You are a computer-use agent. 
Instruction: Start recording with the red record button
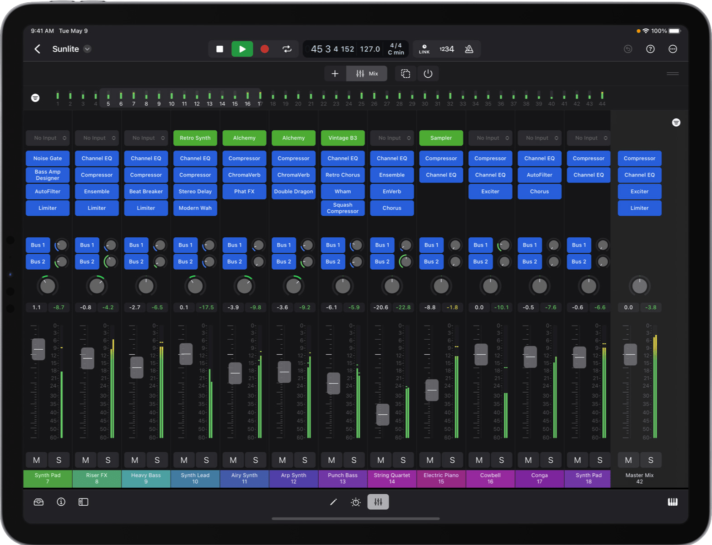(x=264, y=49)
